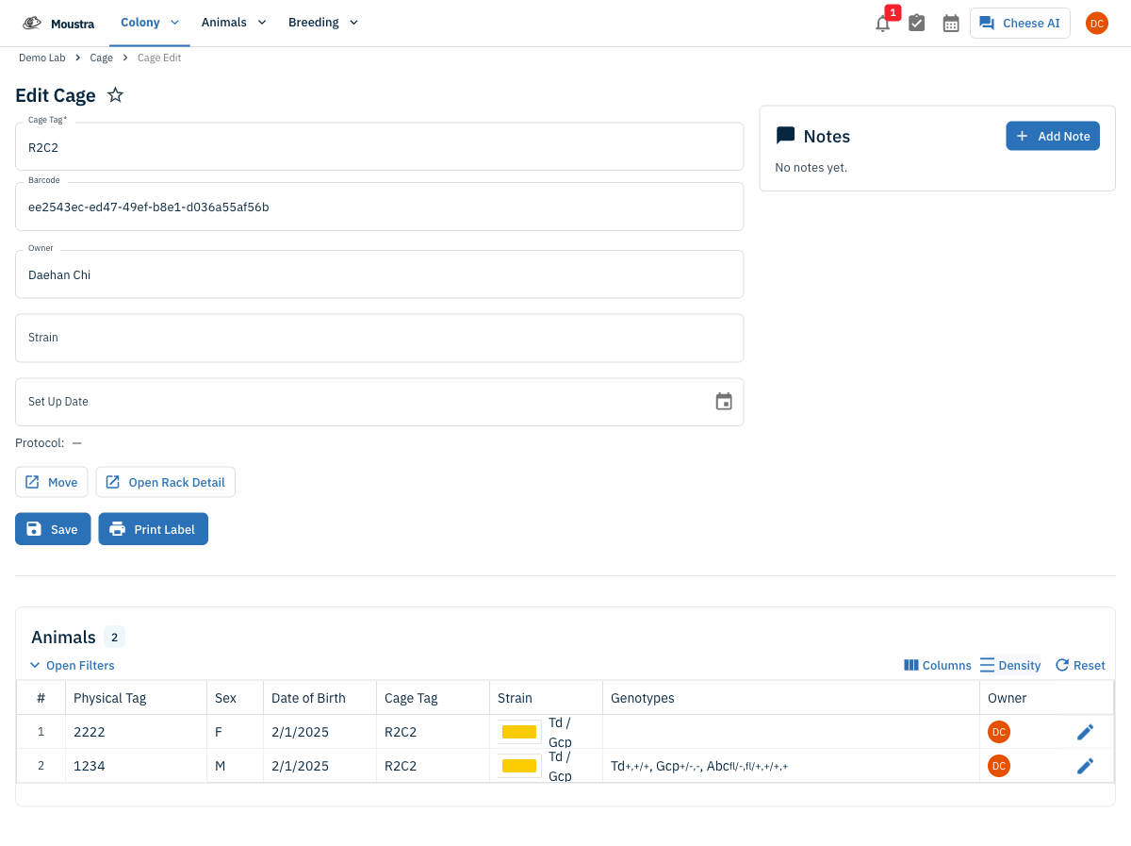Click the Notes chat icon

pyautogui.click(x=785, y=136)
